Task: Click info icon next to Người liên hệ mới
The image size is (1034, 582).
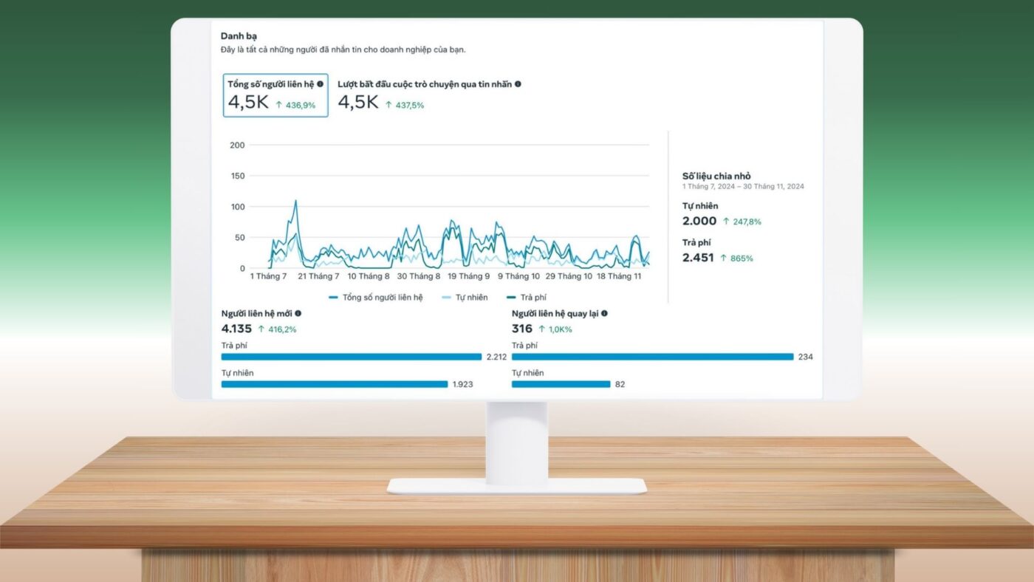Action: click(x=298, y=313)
